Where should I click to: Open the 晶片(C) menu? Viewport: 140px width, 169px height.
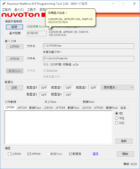19,10
